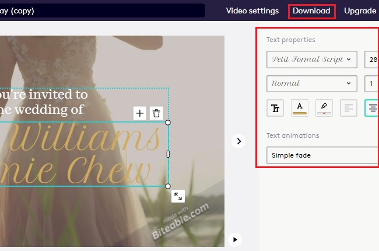Go to next scene with chevron arrow
The height and width of the screenshot is (251, 379).
[238, 141]
